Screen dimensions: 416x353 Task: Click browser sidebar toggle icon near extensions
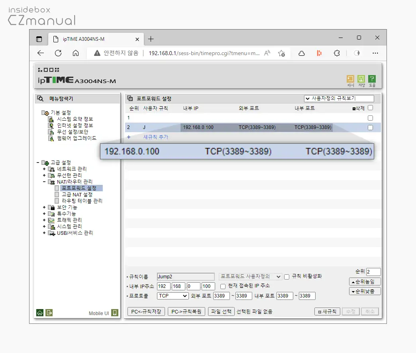tap(357, 53)
